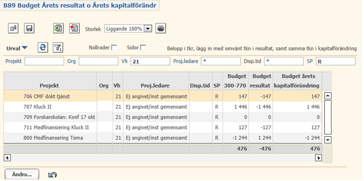The width and height of the screenshot is (364, 181).
Task: Sort by the Projekt column header
Action: point(49,86)
